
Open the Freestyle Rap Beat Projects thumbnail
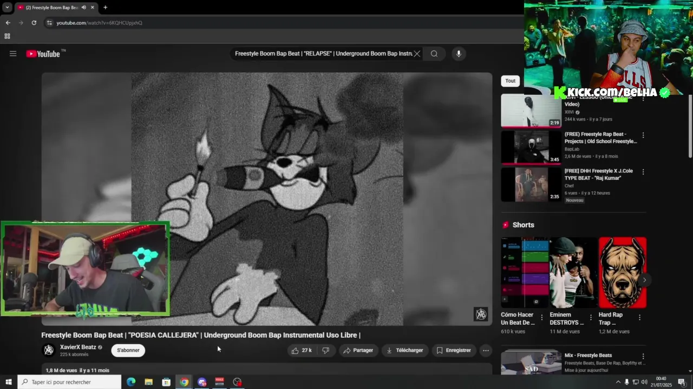(531, 147)
